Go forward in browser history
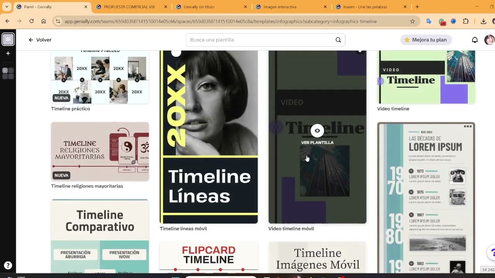495x278 pixels. click(19, 21)
